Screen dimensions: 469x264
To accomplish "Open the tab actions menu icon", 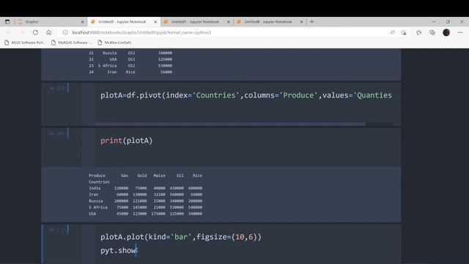I will click(x=7, y=21).
